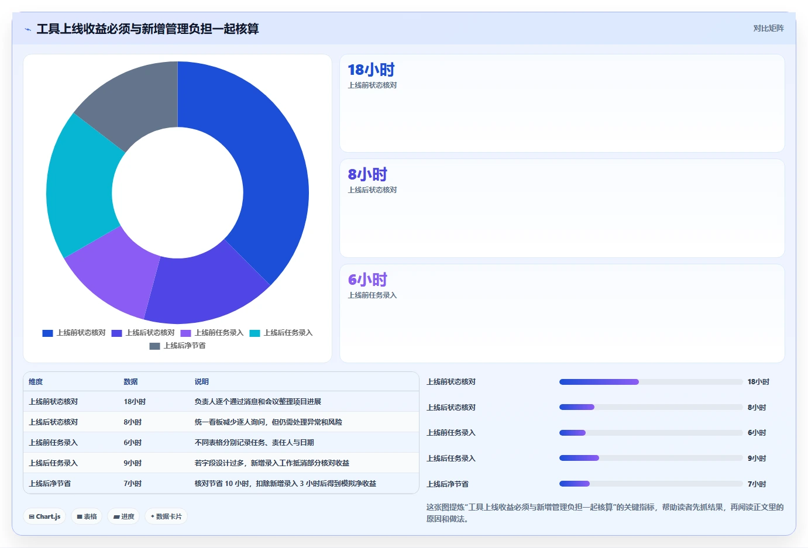Select the 18小时 data card

[x=562, y=104]
